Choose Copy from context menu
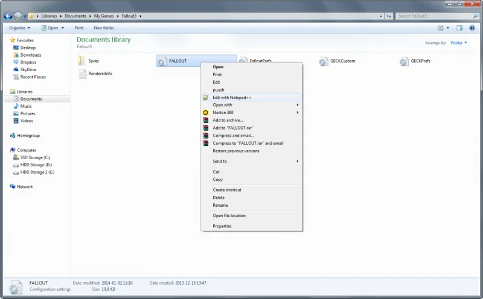 tap(251, 180)
